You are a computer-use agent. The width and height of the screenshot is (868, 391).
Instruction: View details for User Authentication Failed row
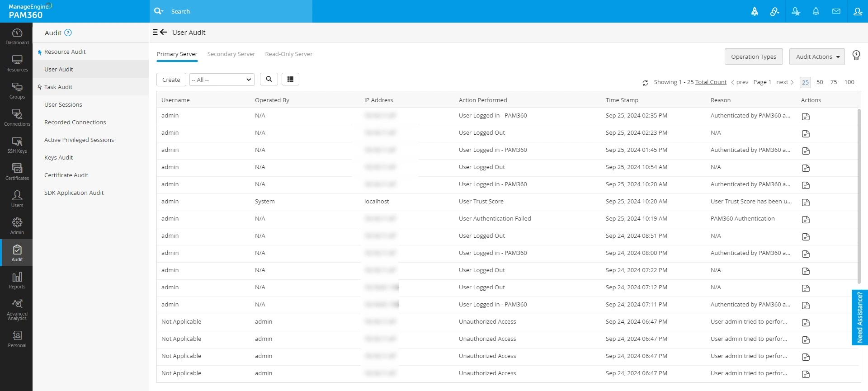[x=806, y=220]
